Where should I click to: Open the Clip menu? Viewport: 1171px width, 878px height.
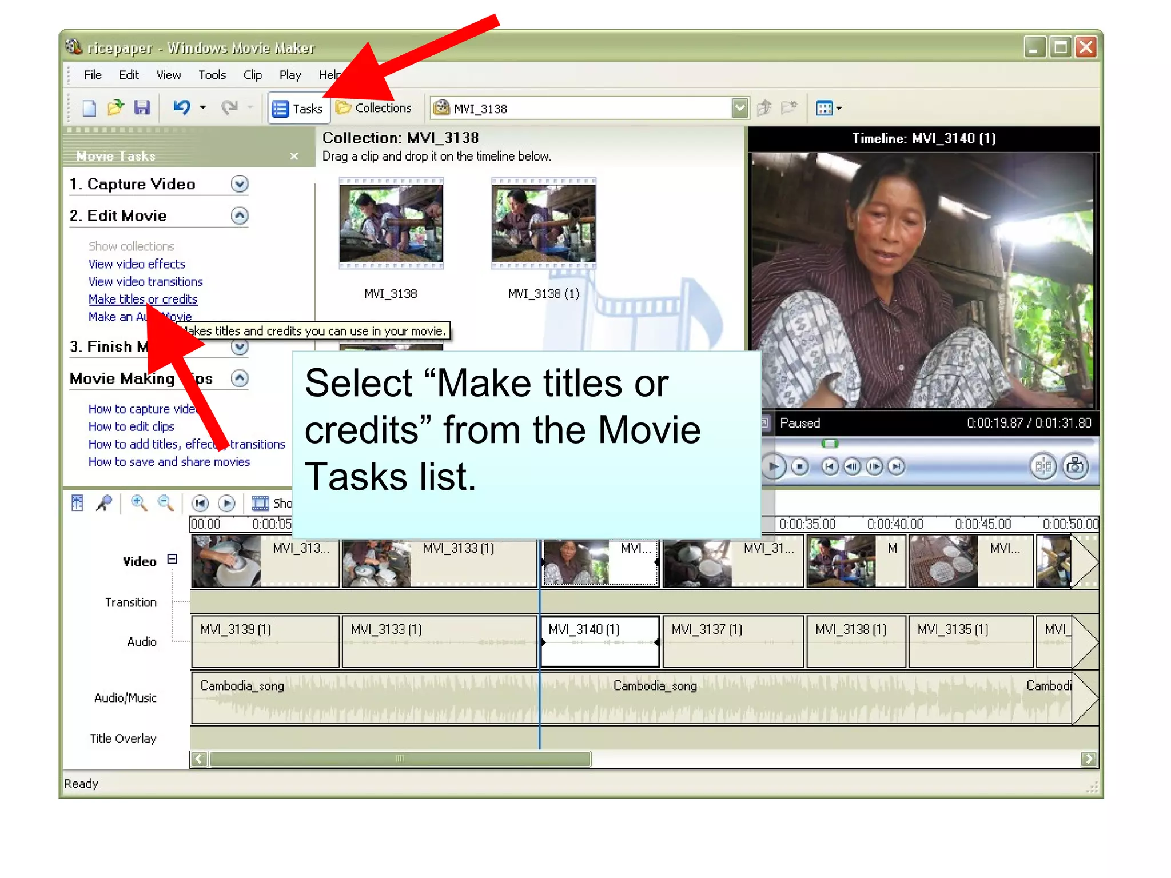click(253, 75)
